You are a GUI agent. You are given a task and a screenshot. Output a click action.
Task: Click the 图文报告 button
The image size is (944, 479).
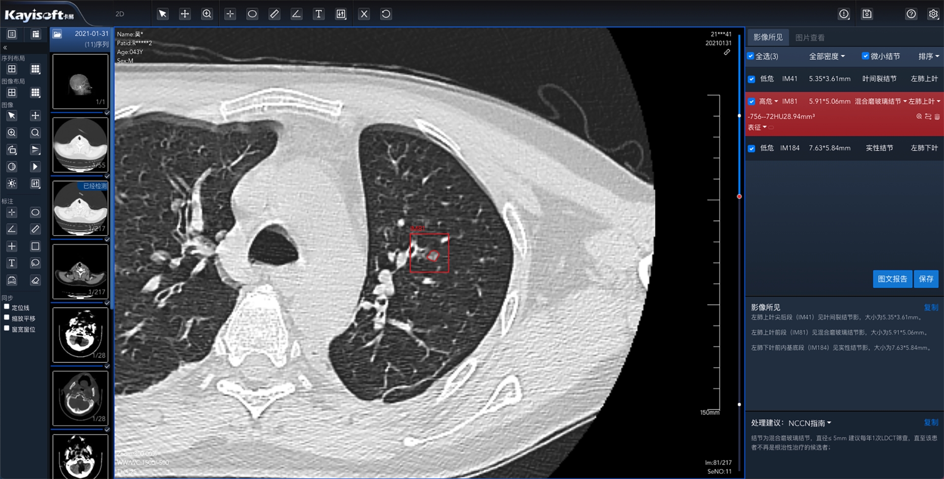pos(892,279)
